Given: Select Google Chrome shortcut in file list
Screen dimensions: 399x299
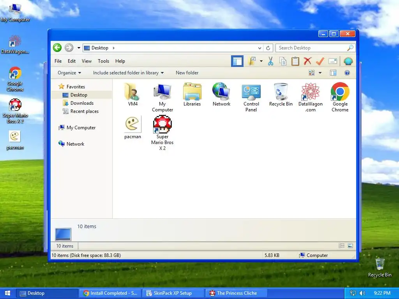Looking at the screenshot, I should [x=340, y=97].
